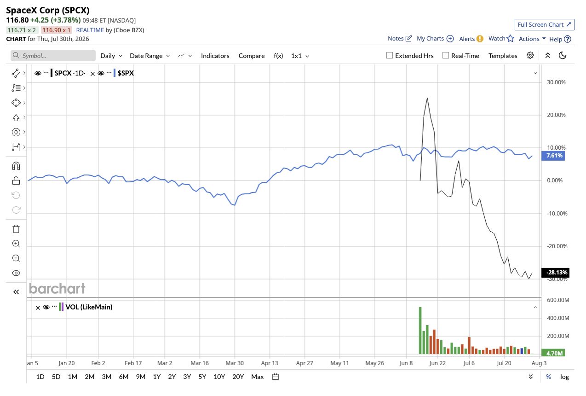Screen dimensions: 586x396
Task: Click the SPCX black color swatch
Action: point(51,73)
